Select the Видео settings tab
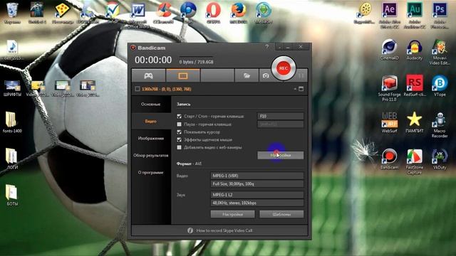The image size is (456, 256). coord(151,122)
